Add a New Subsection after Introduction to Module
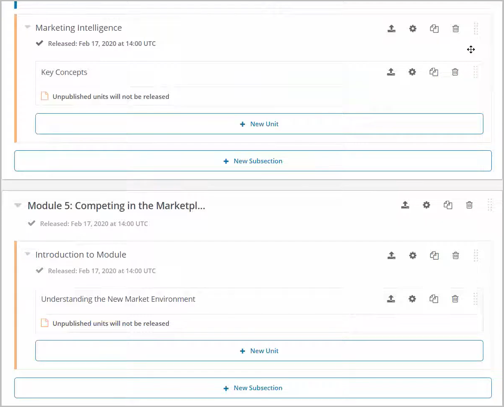 [253, 388]
